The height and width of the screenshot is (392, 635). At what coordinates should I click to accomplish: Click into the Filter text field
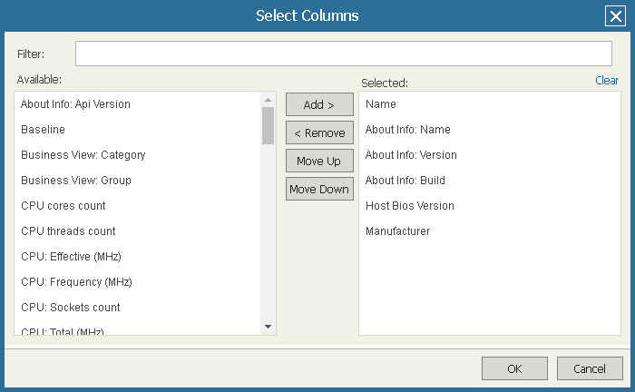point(344,54)
